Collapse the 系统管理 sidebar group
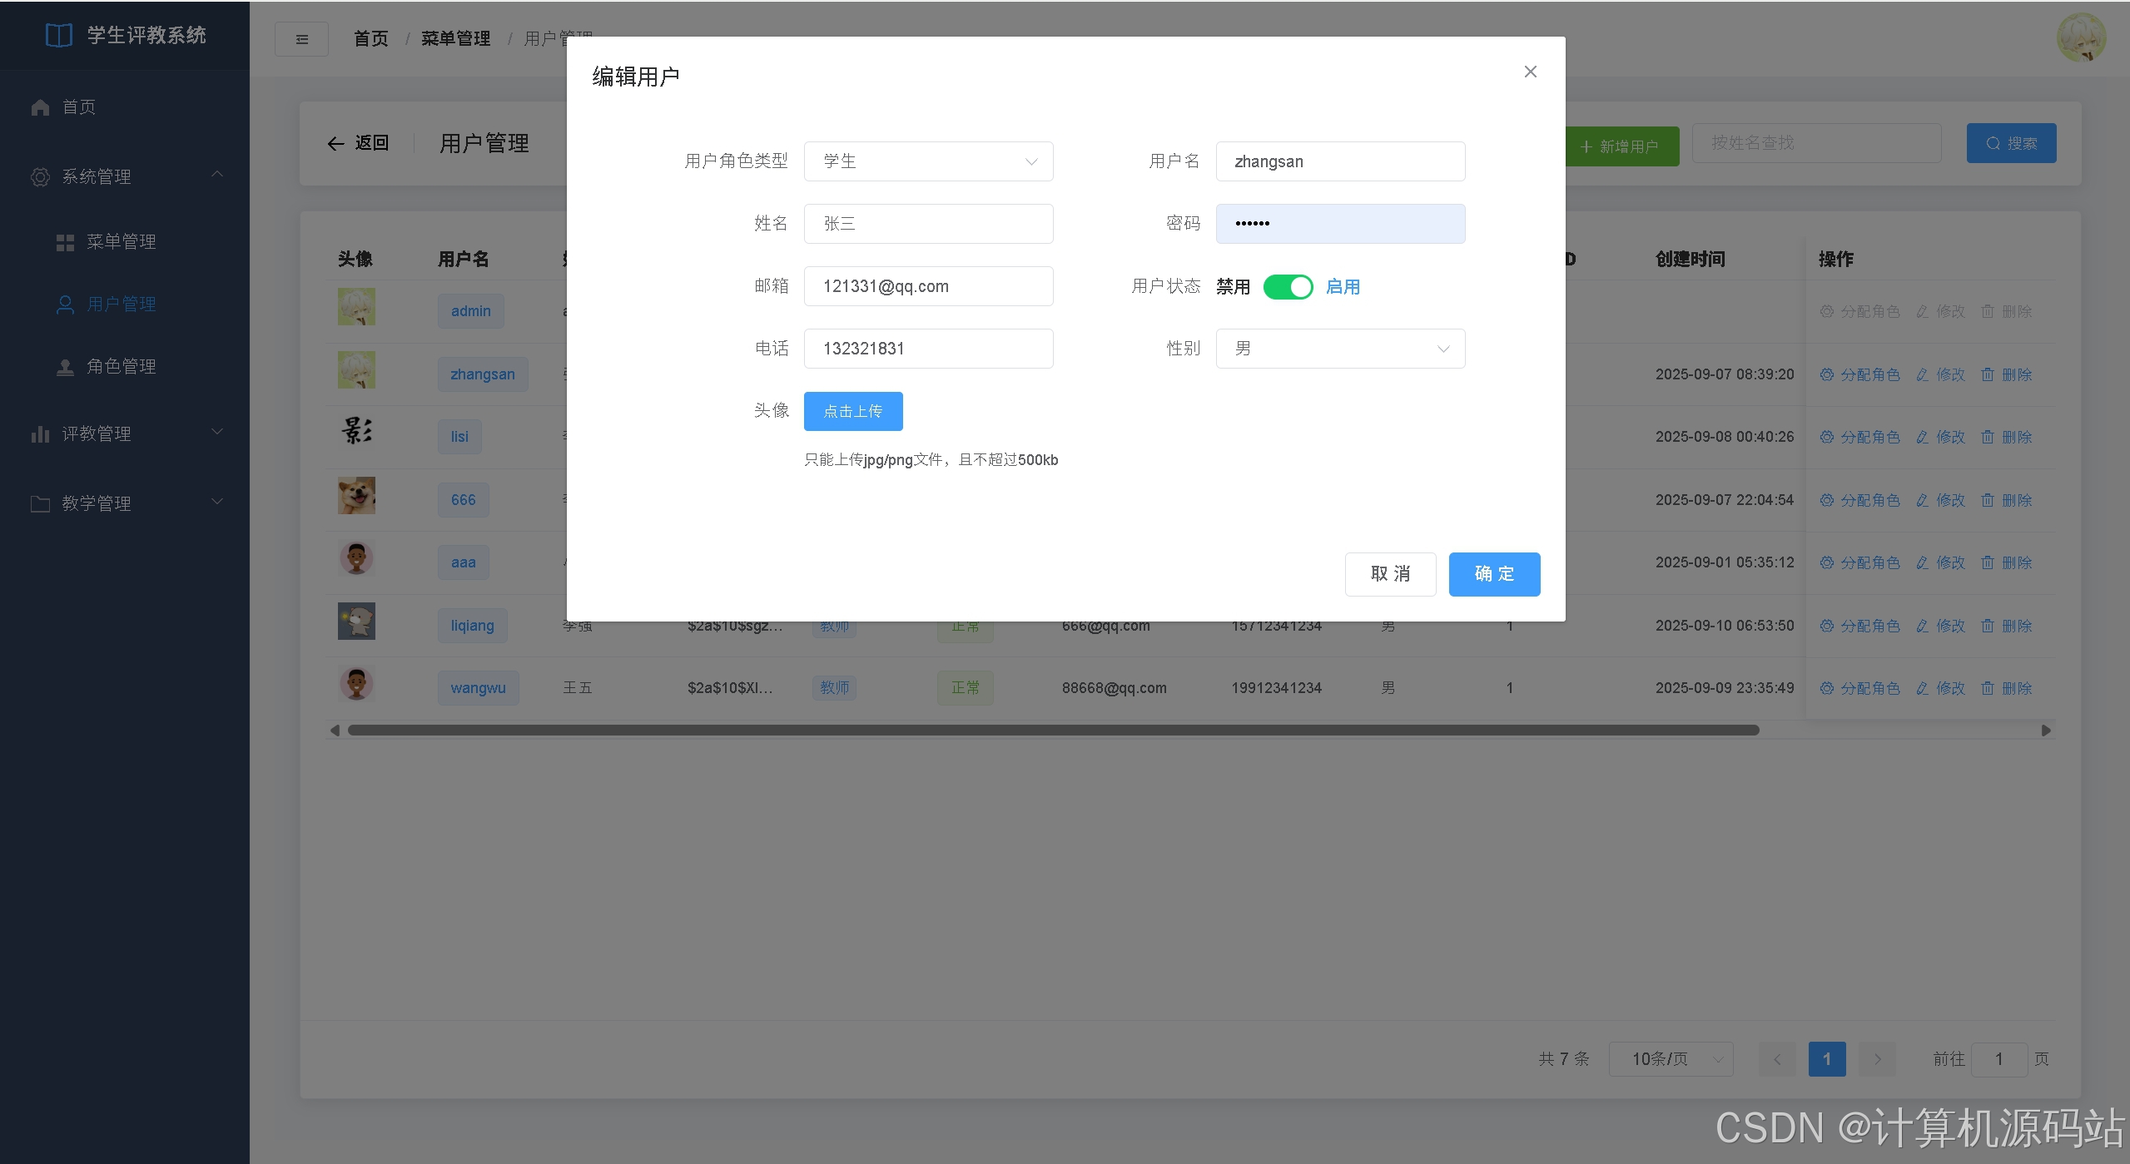 coord(125,177)
